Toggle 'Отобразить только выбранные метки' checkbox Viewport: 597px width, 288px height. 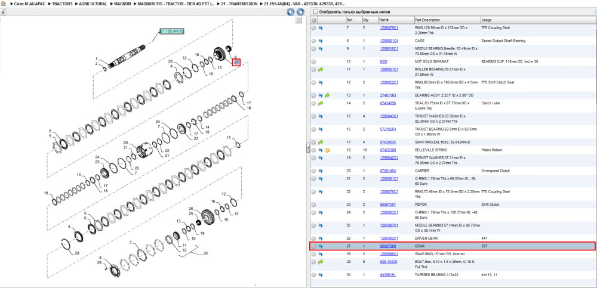click(x=315, y=12)
